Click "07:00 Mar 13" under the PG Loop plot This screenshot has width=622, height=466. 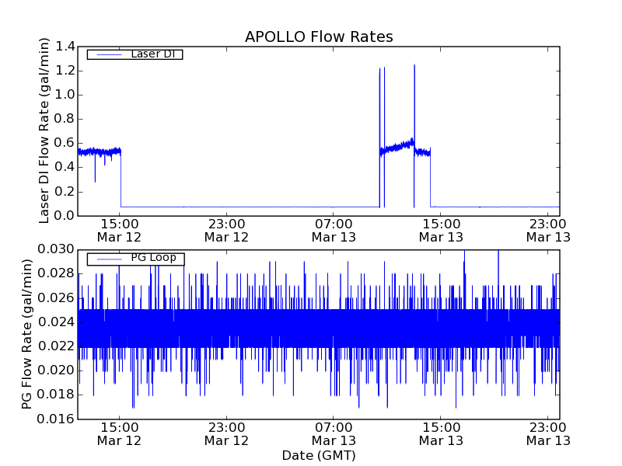[x=334, y=434]
